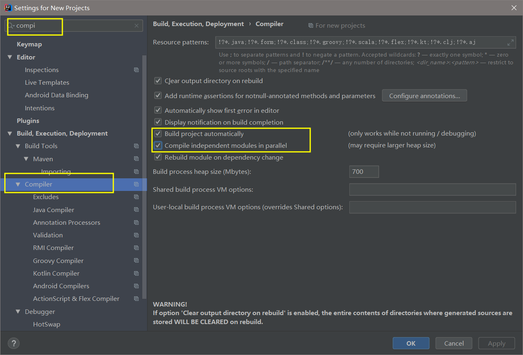523x355 pixels.
Task: Click the project-level icon beside Android Compilers
Action: click(136, 286)
